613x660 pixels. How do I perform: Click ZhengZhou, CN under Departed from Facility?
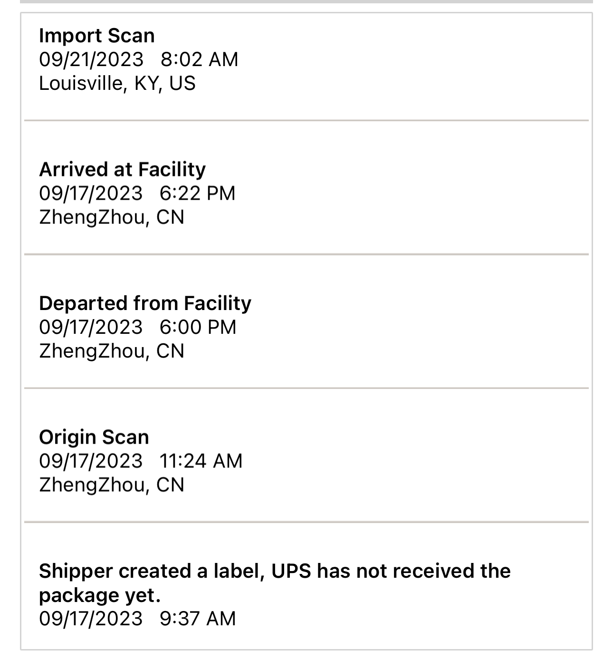111,351
